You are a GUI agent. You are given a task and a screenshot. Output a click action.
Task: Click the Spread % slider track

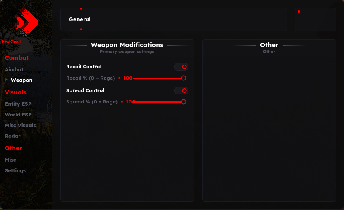158,102
